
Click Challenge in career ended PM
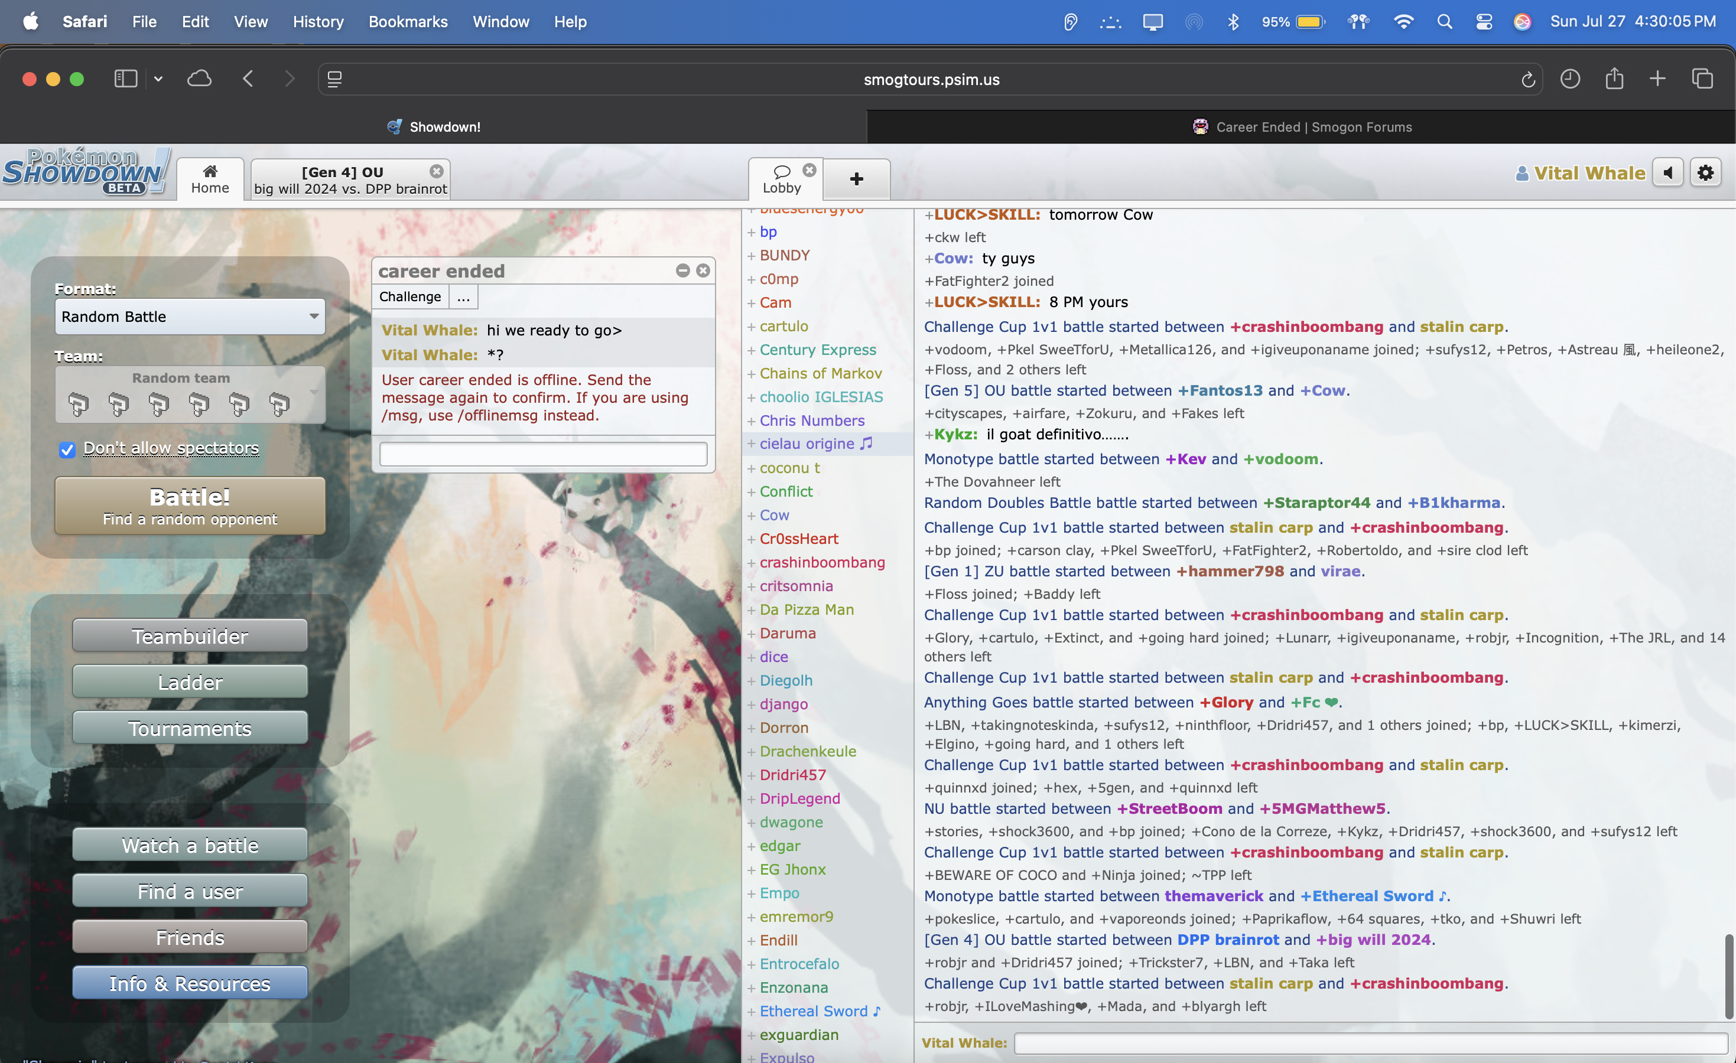pos(410,296)
